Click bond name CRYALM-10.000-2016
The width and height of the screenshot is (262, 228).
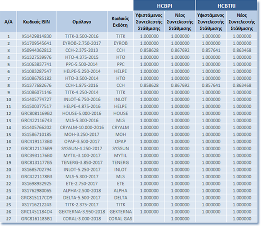tap(82, 128)
